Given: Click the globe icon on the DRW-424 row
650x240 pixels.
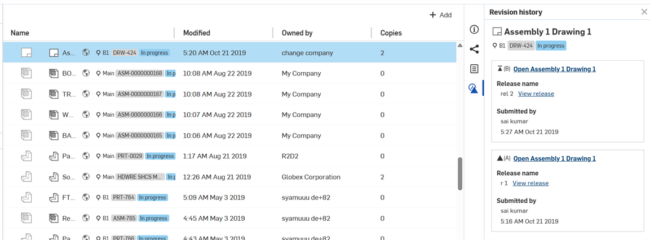Looking at the screenshot, I should pyautogui.click(x=86, y=52).
